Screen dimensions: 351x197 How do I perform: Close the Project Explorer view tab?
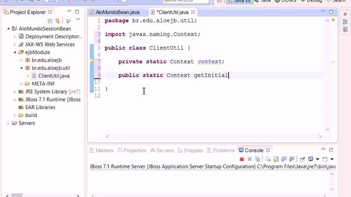pyautogui.click(x=50, y=12)
